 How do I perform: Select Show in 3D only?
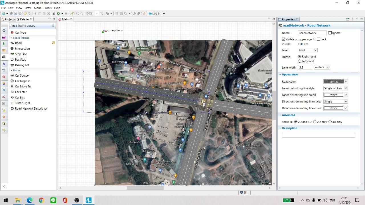click(x=330, y=122)
